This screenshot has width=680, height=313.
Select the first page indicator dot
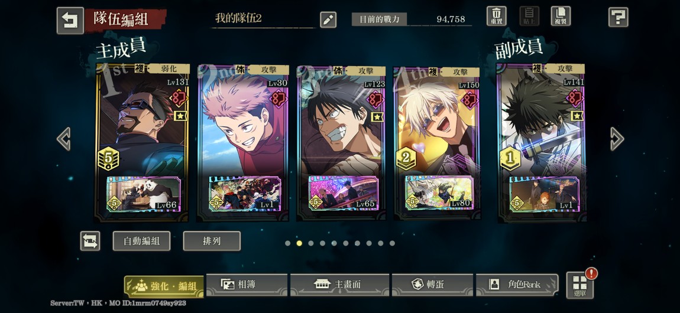(287, 243)
